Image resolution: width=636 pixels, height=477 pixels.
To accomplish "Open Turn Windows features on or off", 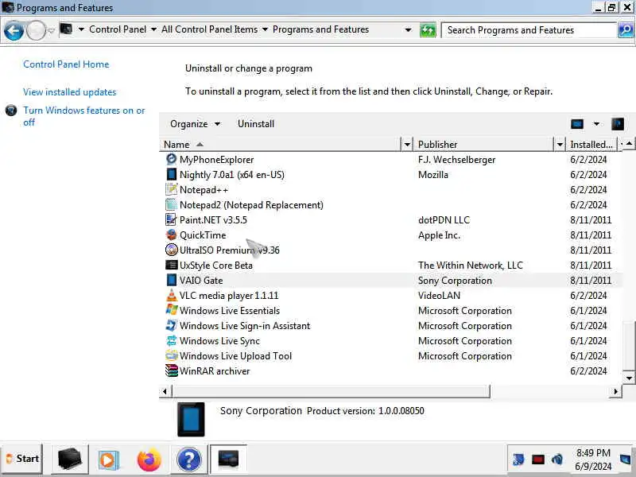I will [83, 116].
